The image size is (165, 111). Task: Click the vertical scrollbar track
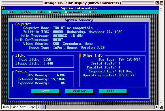pyautogui.click(x=161, y=55)
